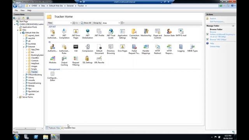Open Directory Browsing feature
This screenshot has width=249, height=140.
[x=111, y=49]
